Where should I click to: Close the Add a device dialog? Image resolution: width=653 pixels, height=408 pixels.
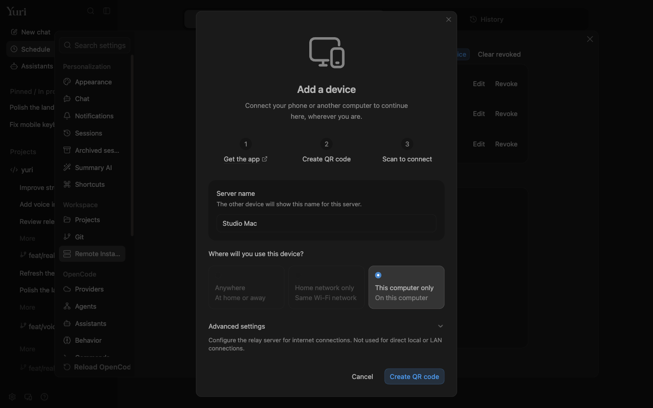pos(449,19)
